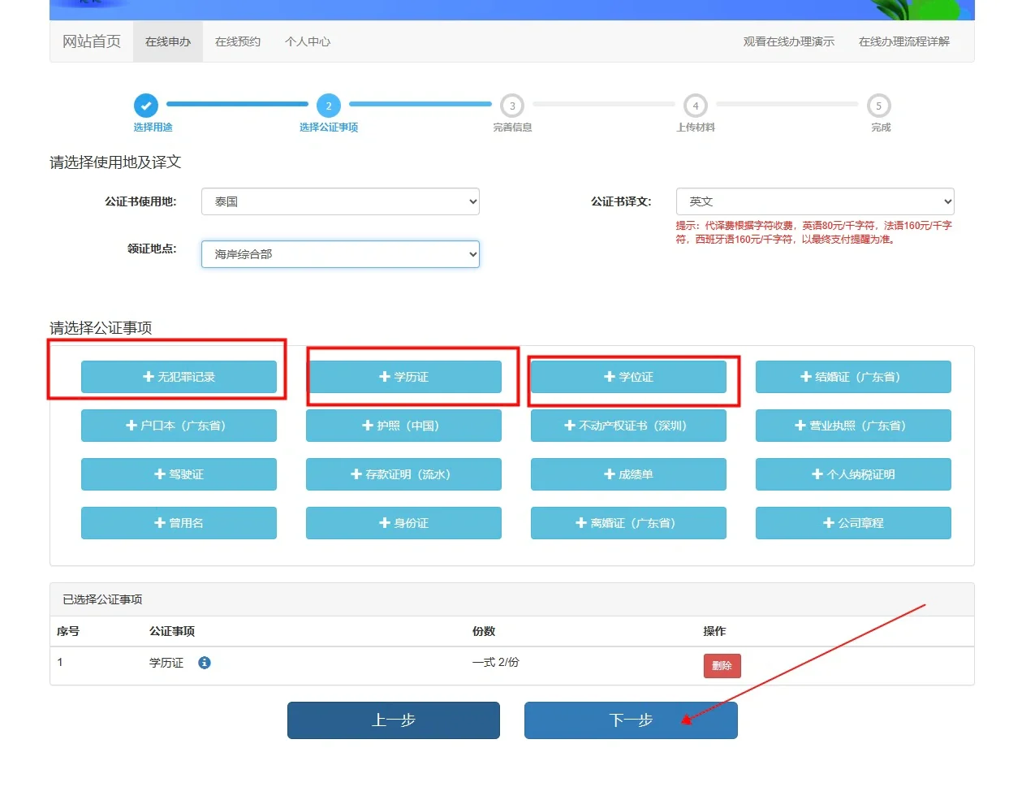Open the 领证地点 dropdown showing 海岸综合部

tap(340, 254)
